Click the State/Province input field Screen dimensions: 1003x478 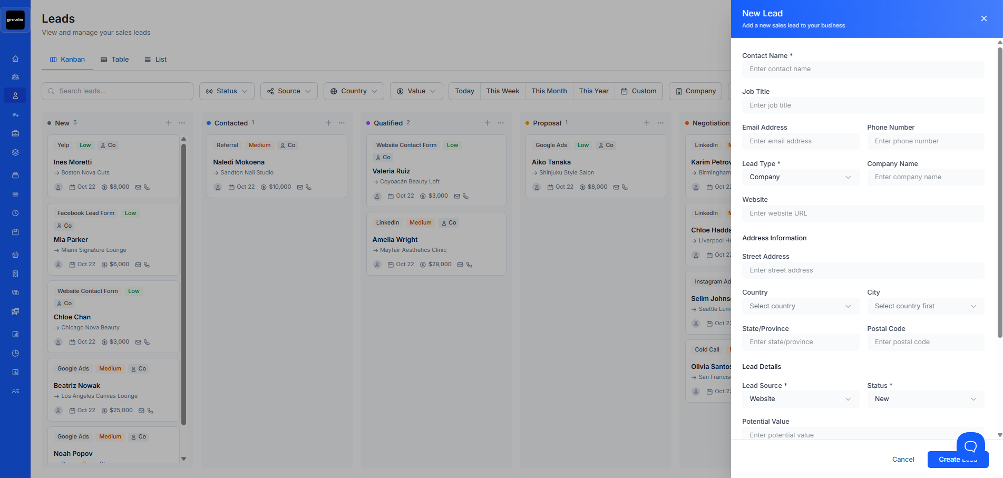pyautogui.click(x=801, y=342)
